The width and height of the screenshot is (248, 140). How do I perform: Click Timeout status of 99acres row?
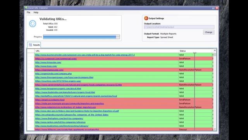pos(183,129)
